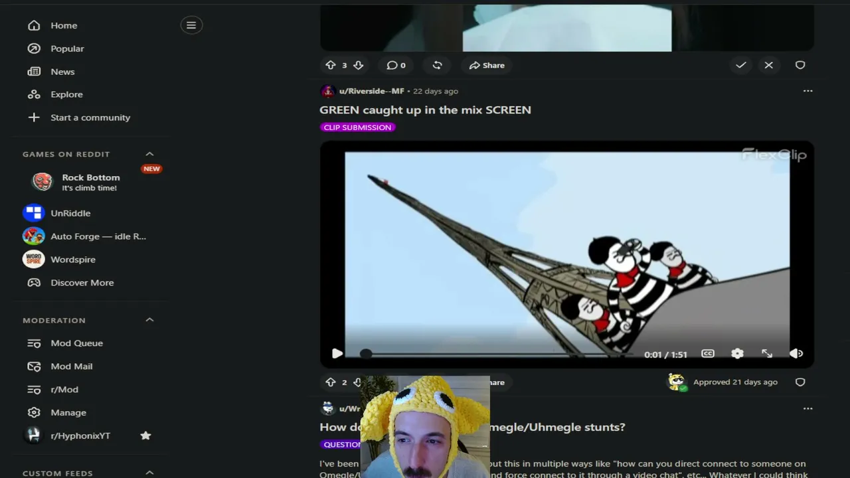Enter fullscreen on the video player
The image size is (850, 478).
(767, 354)
